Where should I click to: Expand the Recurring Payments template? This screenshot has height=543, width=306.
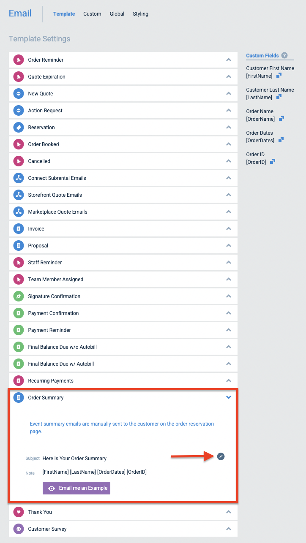pos(228,380)
